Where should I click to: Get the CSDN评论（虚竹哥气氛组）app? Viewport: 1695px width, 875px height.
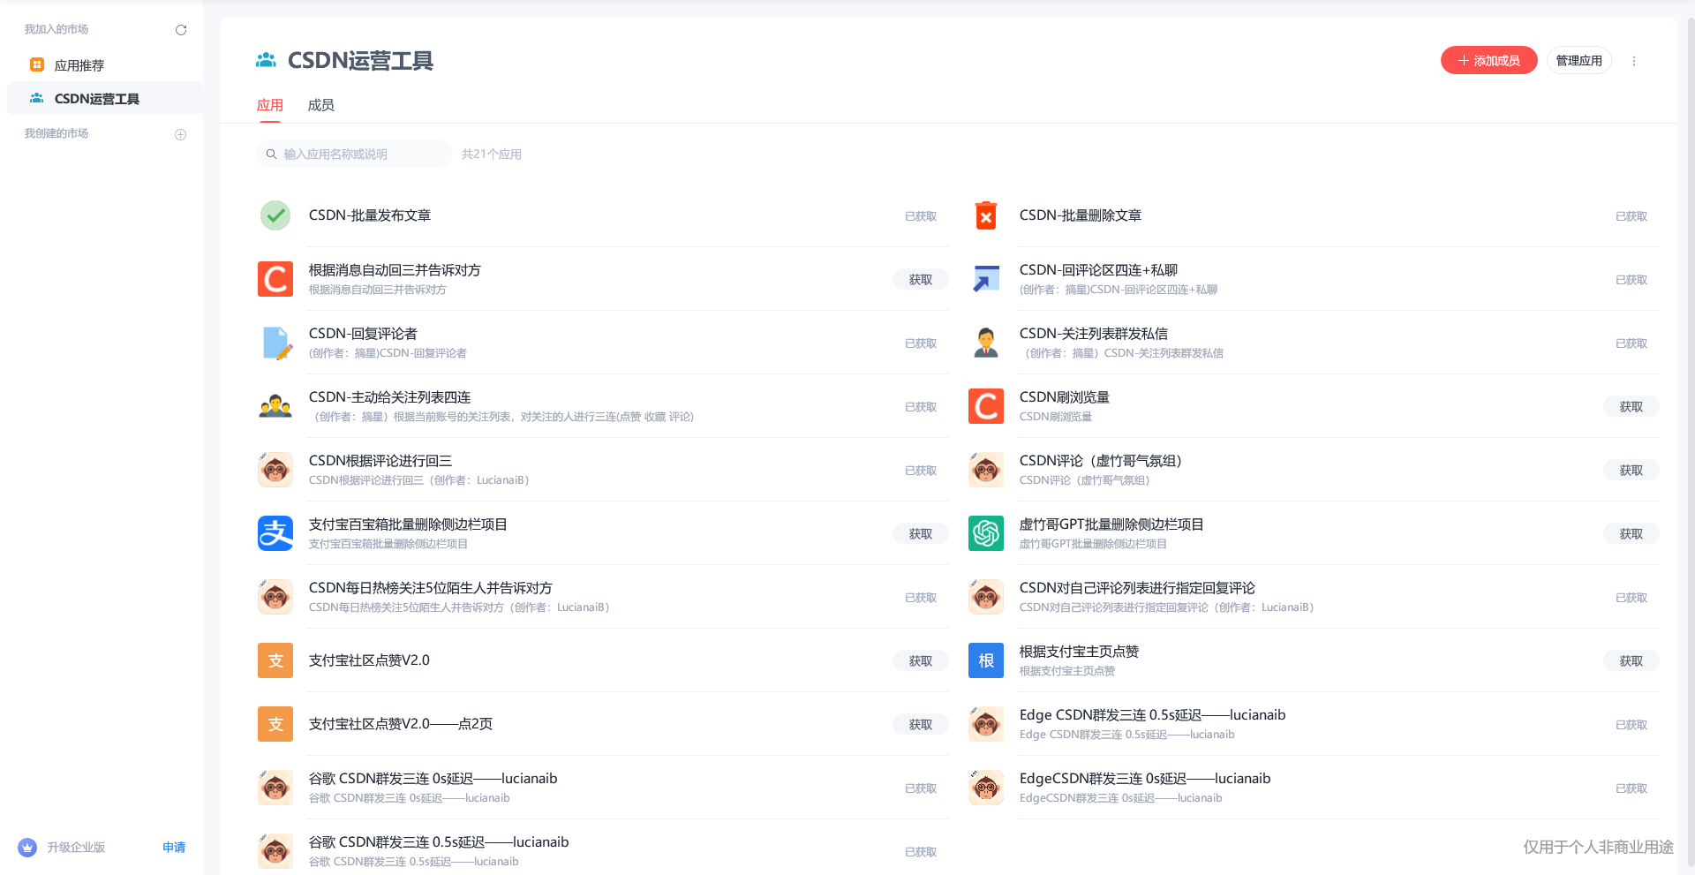pyautogui.click(x=1631, y=470)
